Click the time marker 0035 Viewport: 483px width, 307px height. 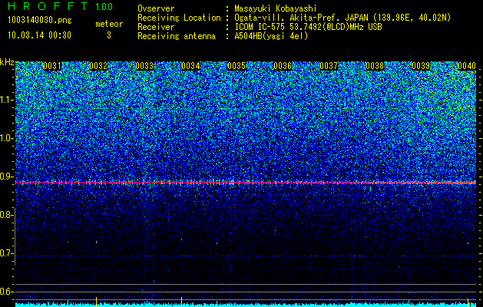tap(237, 66)
